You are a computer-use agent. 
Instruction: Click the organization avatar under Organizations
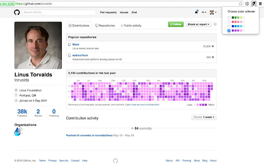pyautogui.click(x=19, y=132)
